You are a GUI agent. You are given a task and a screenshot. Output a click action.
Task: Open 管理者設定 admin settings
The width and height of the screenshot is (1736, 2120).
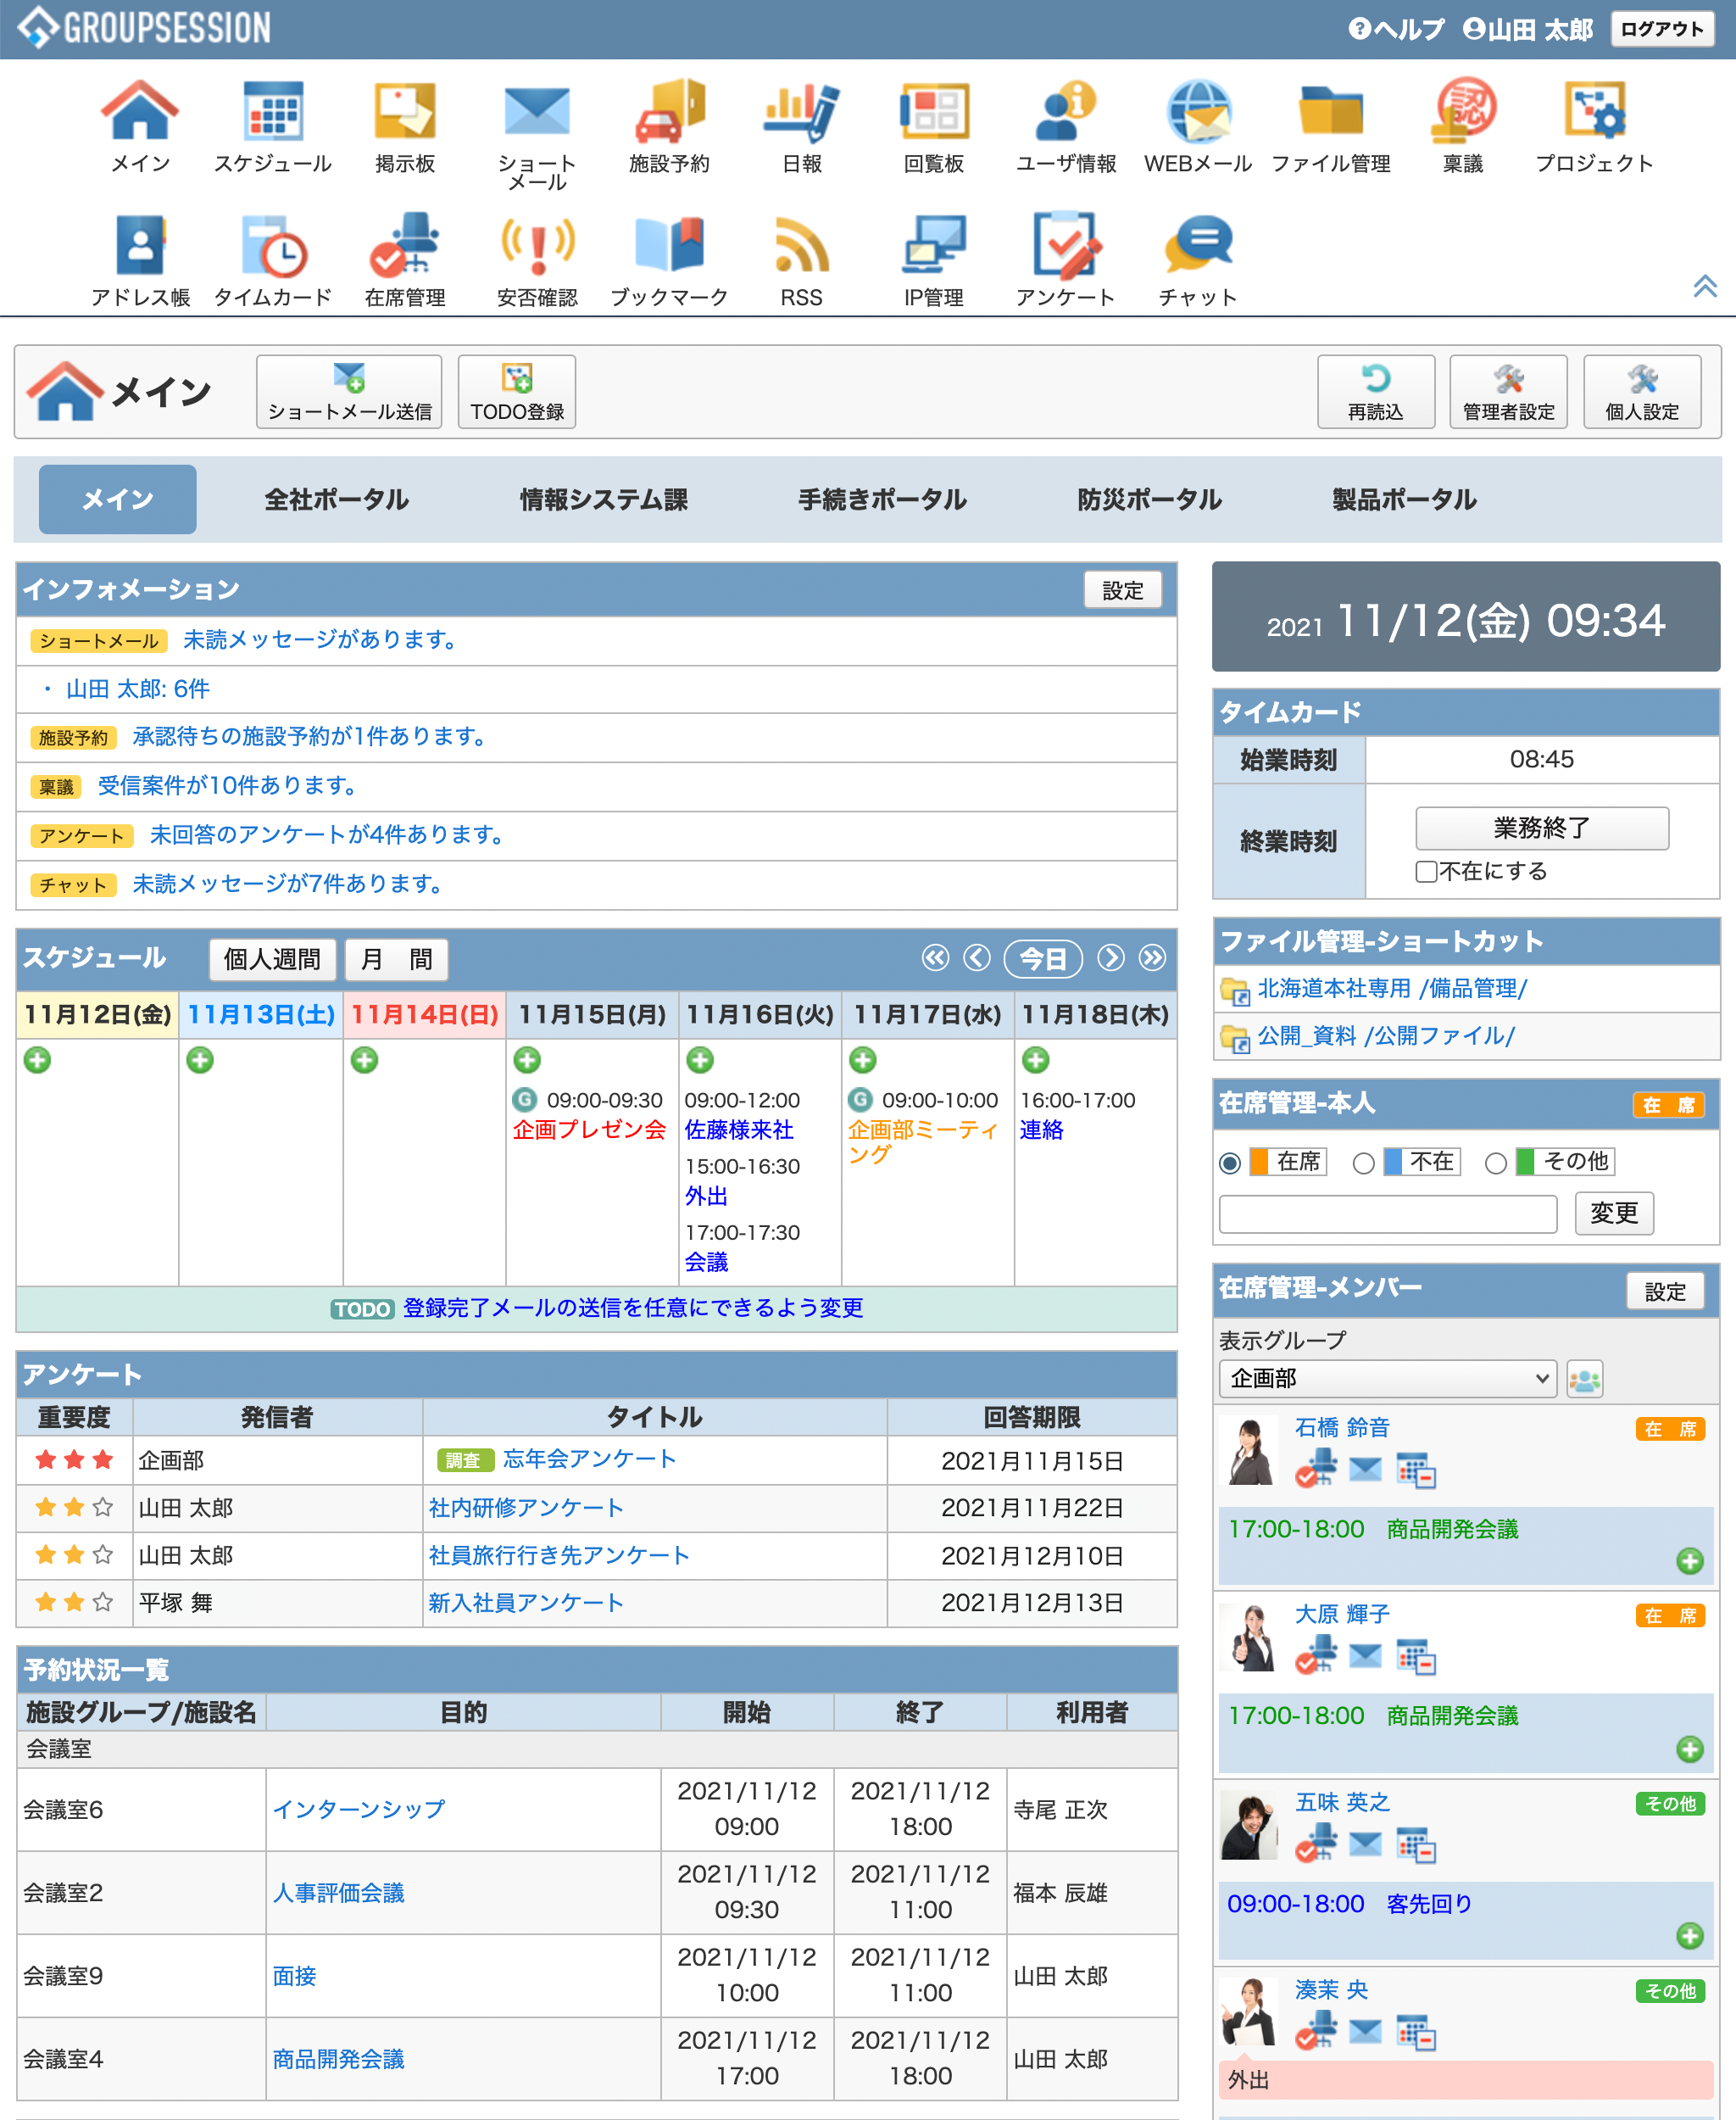click(x=1509, y=392)
